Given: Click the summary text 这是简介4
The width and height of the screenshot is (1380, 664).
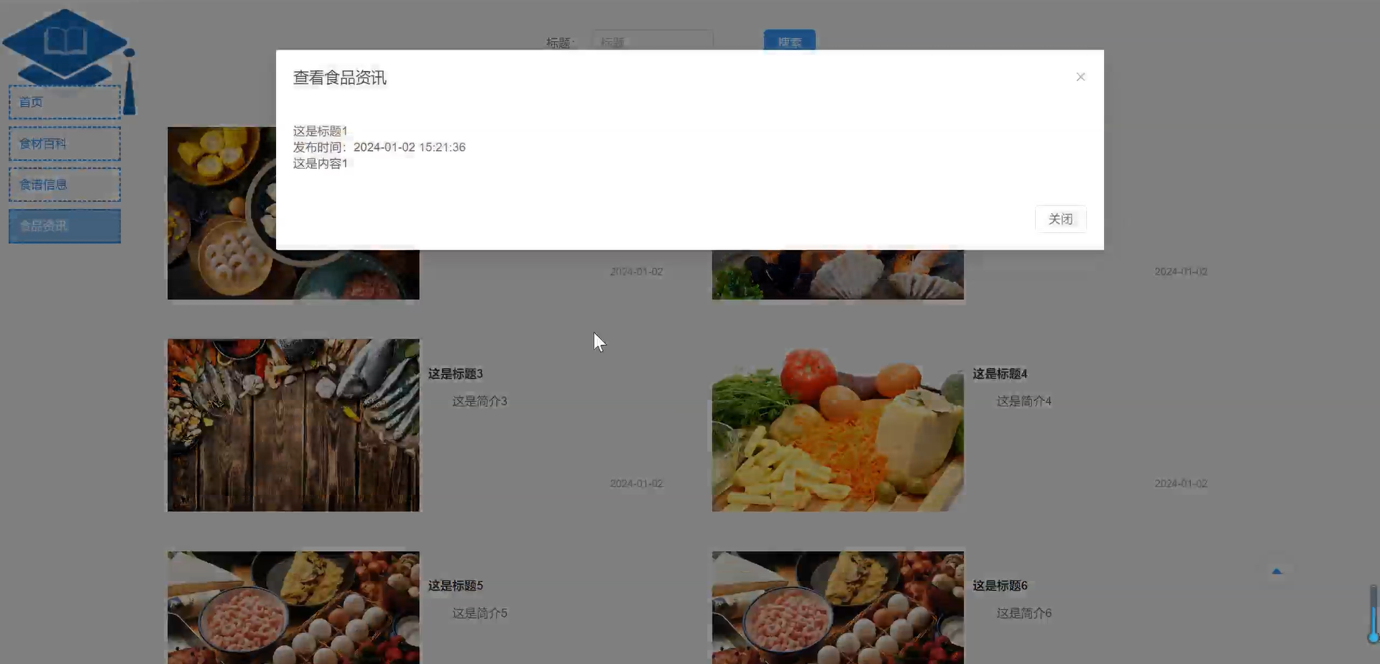Looking at the screenshot, I should 1023,401.
